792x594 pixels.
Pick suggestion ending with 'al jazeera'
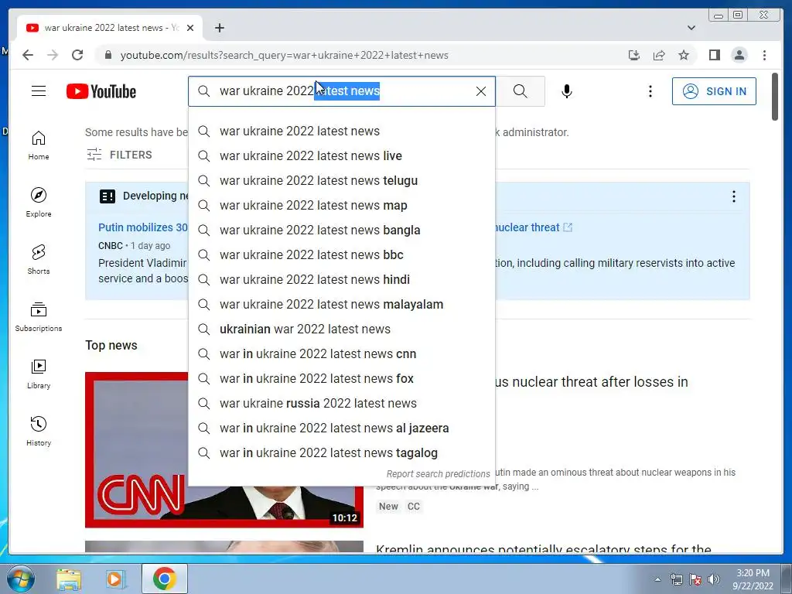click(x=341, y=428)
